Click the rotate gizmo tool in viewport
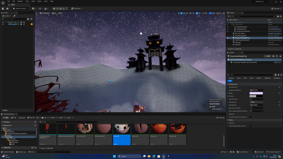Image resolution: width=283 pixels, height=159 pixels. coord(185,13)
